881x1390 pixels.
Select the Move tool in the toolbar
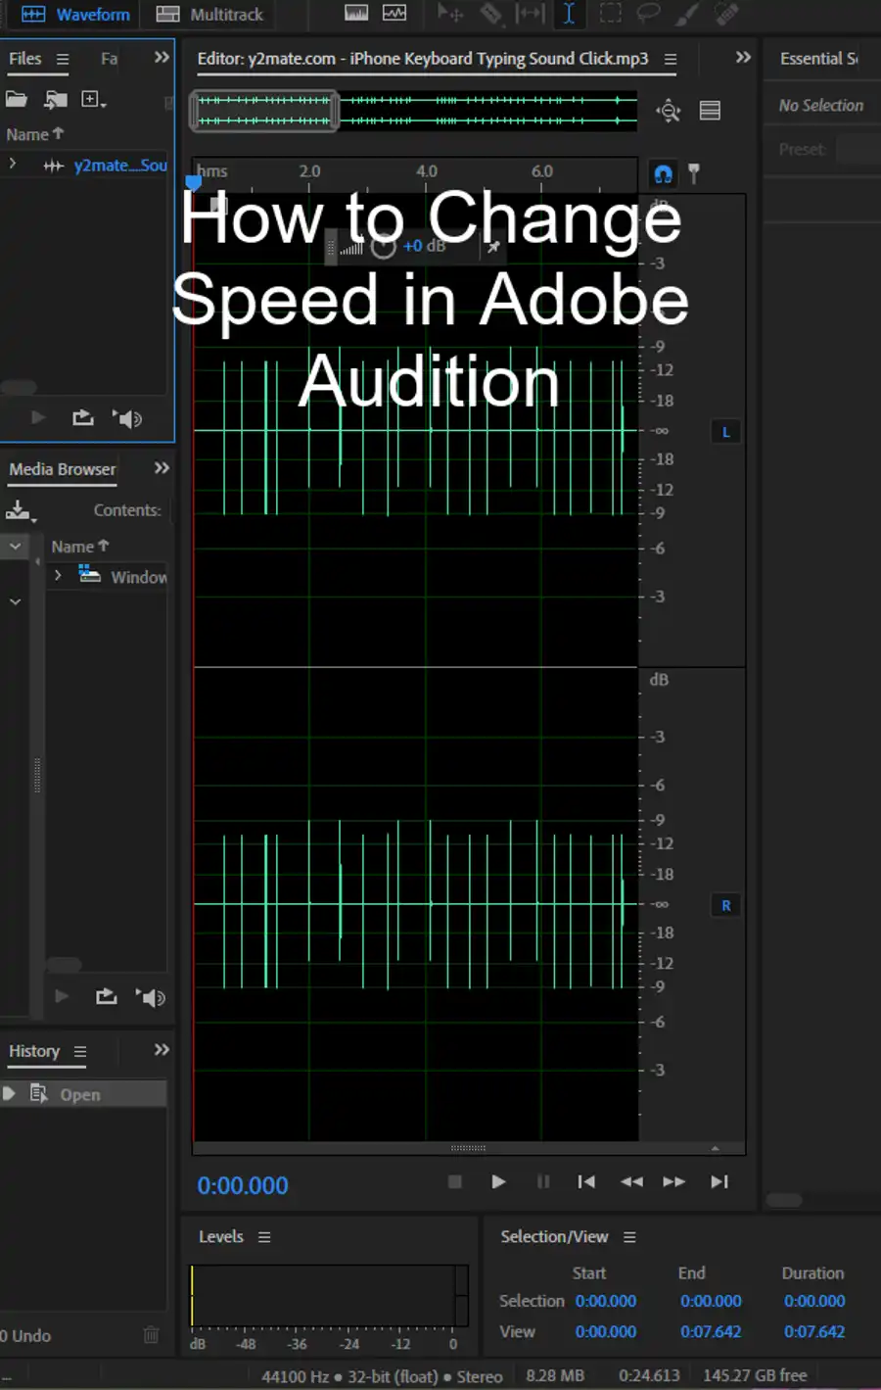coord(449,14)
